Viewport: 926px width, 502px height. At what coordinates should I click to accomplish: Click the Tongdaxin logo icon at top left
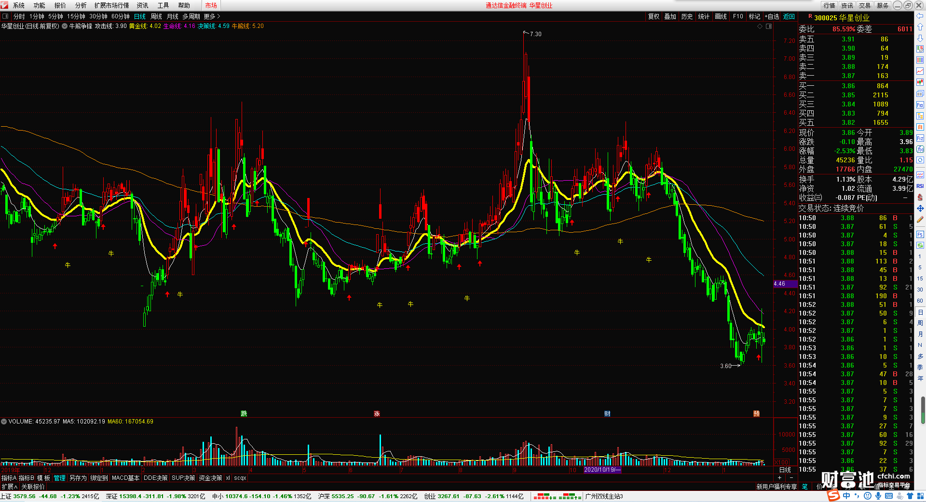[x=5, y=5]
